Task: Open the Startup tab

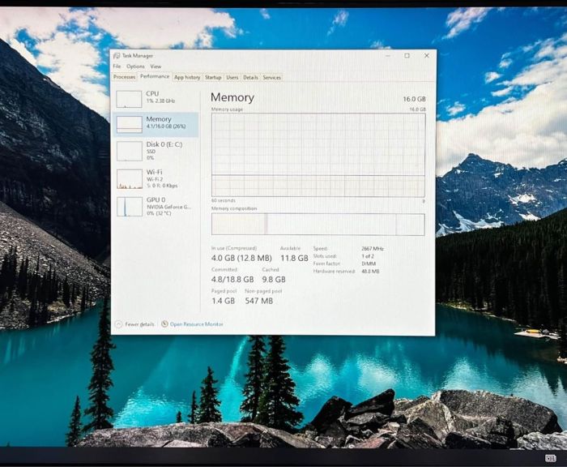Action: click(213, 77)
